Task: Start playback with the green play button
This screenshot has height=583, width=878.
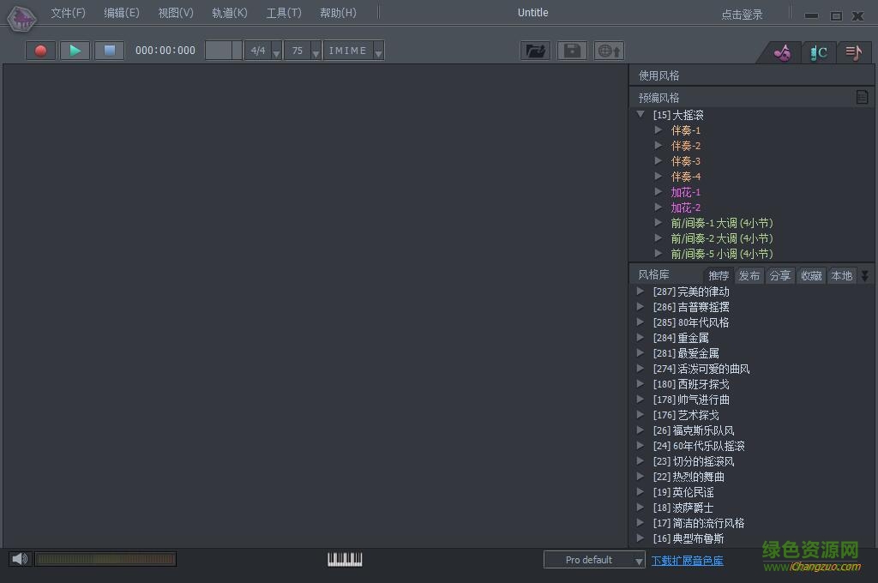Action: [x=75, y=50]
